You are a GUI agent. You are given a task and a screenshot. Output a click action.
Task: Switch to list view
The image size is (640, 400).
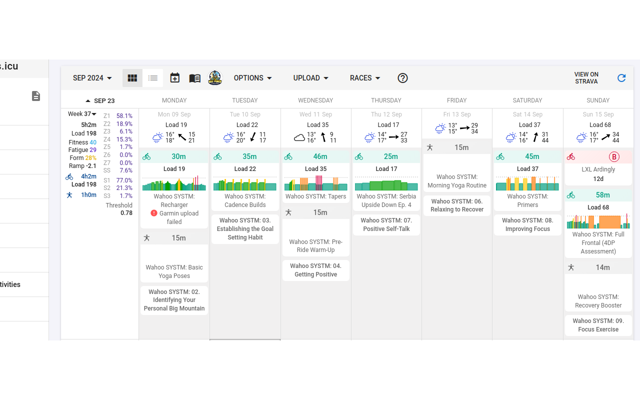153,78
